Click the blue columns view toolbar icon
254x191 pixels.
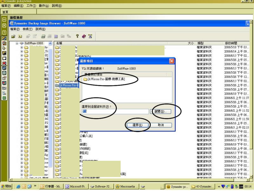(56, 36)
